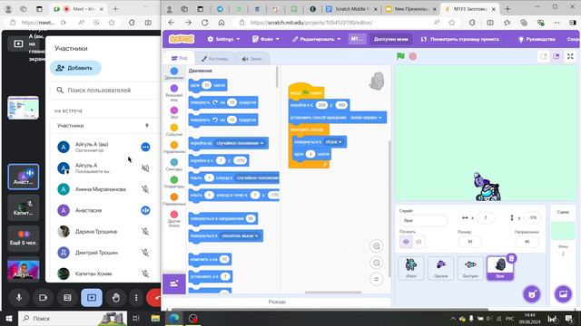Click the Scratch logo

coord(182,39)
